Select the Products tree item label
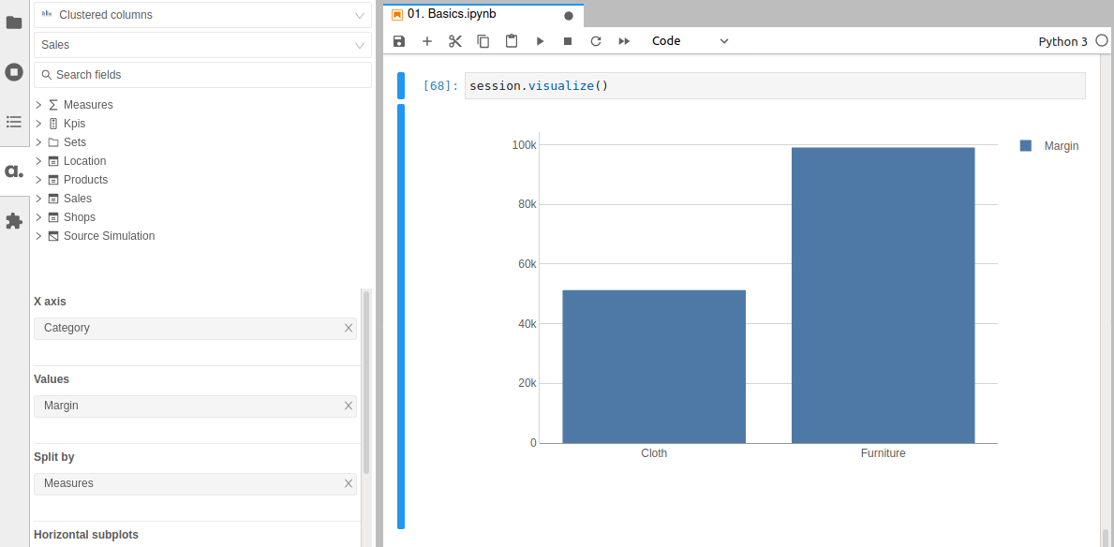The image size is (1114, 547). (85, 180)
